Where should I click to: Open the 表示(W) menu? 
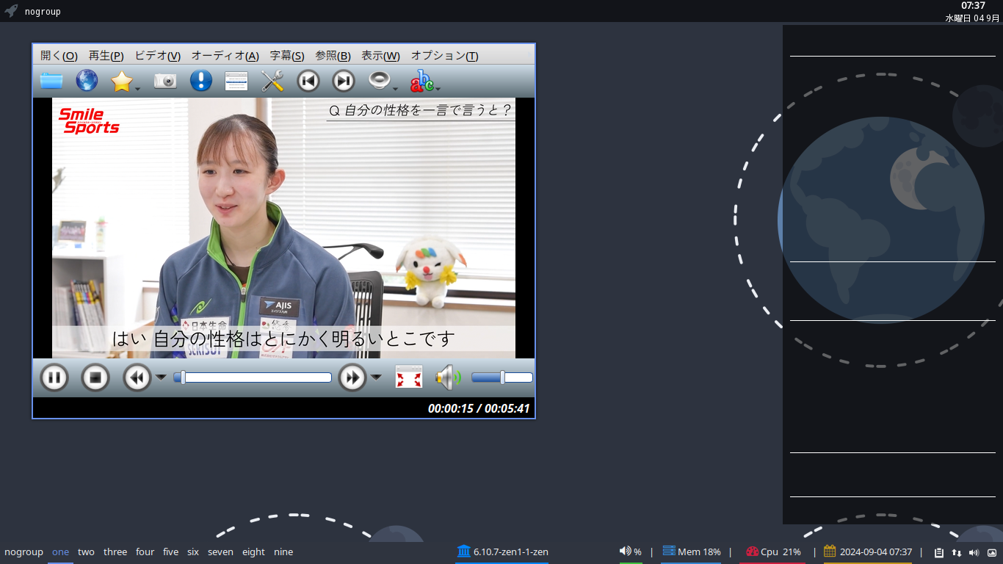tap(380, 55)
